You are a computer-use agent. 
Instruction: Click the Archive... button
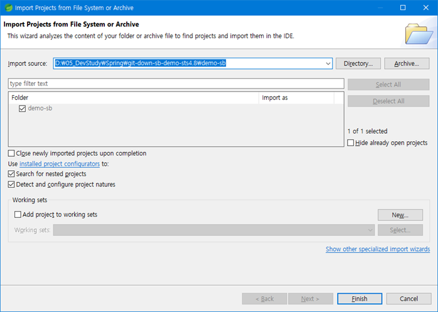(x=407, y=63)
